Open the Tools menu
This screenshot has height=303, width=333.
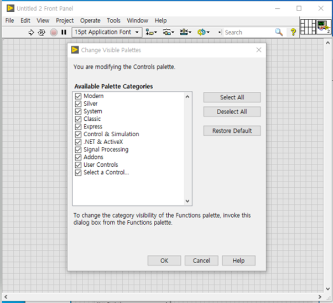tap(113, 20)
